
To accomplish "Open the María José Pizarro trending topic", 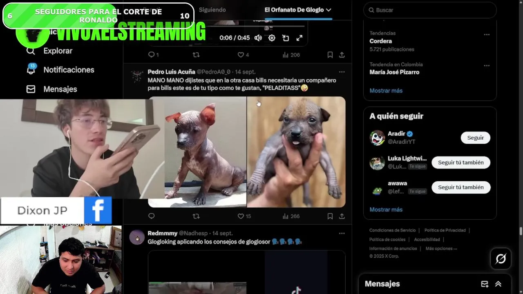I will tap(394, 72).
